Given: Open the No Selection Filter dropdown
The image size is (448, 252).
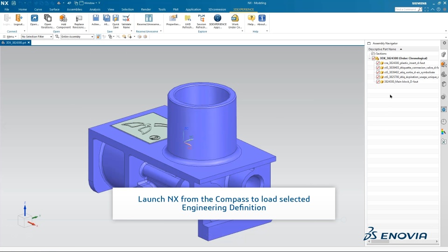Looking at the screenshot, I should tap(37, 36).
